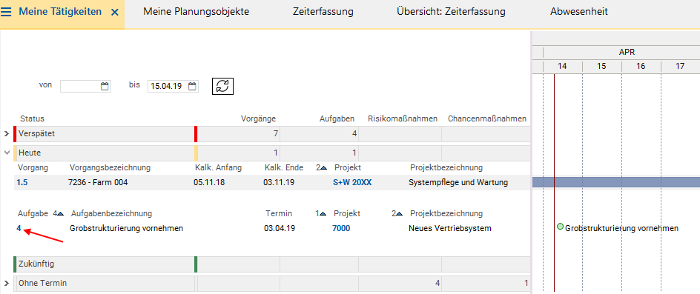
Task: Click Gantt day header 17
Action: (680, 67)
